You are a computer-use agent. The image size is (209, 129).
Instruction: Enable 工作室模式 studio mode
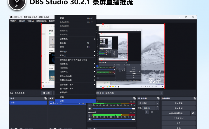tap(179, 118)
